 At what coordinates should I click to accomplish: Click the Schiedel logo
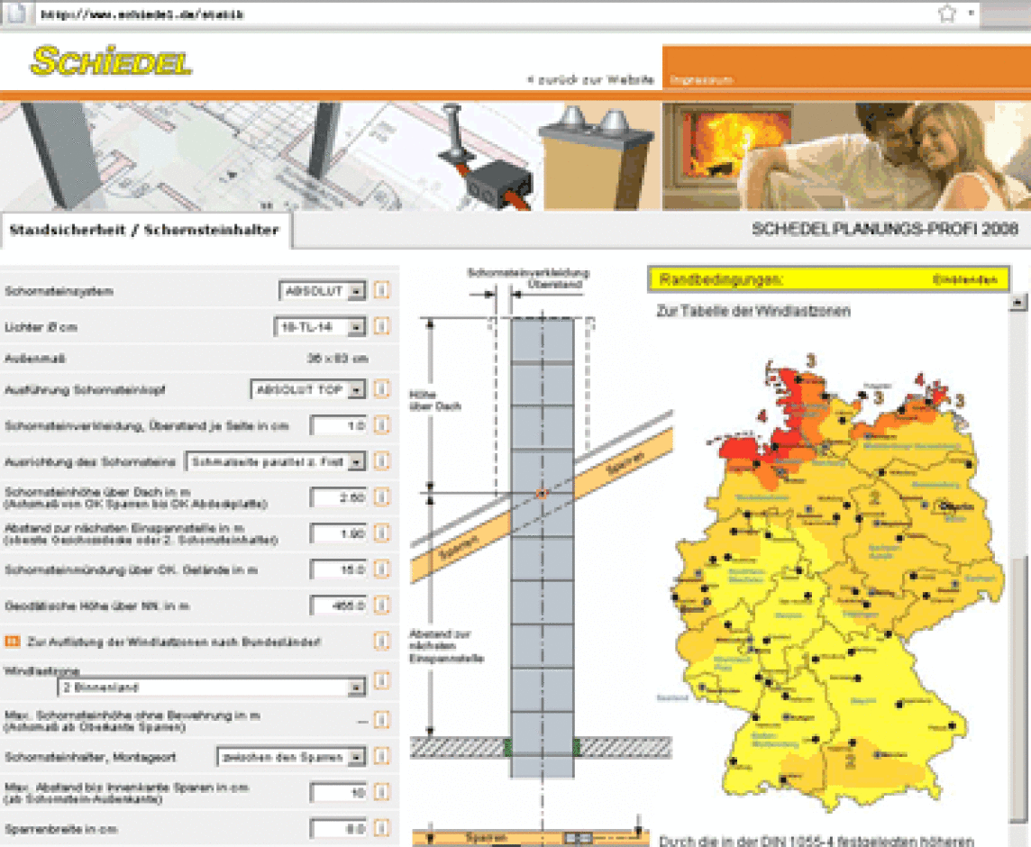(x=111, y=61)
